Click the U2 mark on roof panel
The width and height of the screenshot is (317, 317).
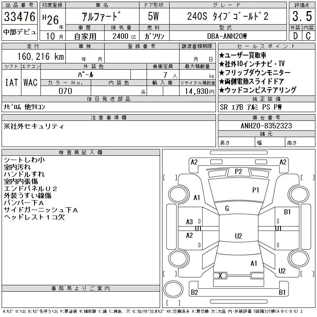click(239, 236)
